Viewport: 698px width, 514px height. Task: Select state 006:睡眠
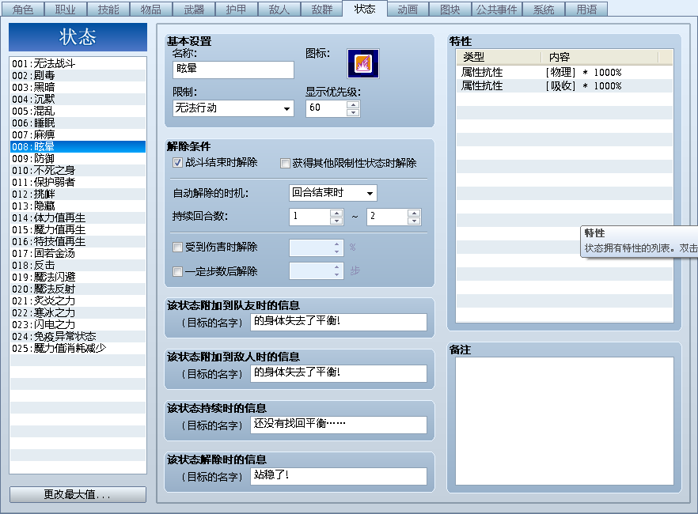point(78,123)
